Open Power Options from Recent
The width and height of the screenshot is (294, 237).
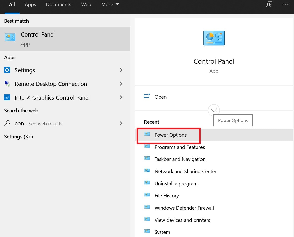[x=214, y=135]
